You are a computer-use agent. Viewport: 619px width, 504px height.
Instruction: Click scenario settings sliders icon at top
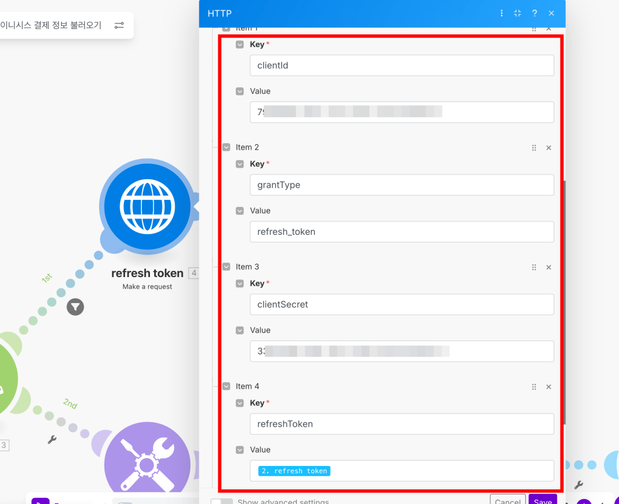click(x=119, y=25)
